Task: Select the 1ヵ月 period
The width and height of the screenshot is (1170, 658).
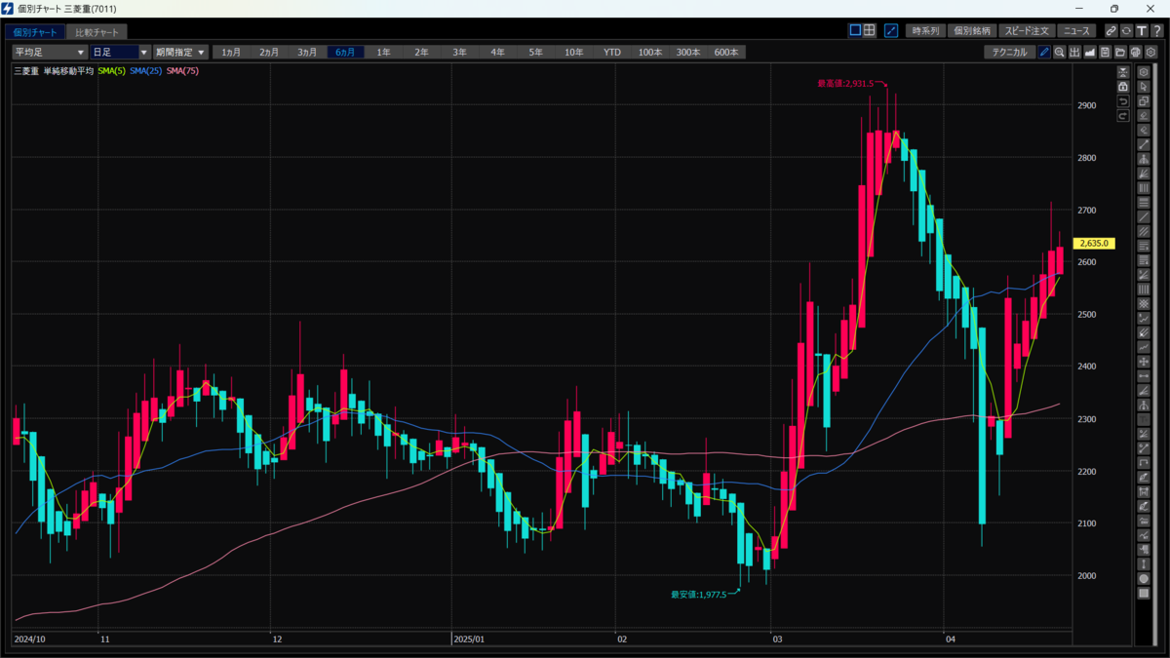Action: click(231, 52)
